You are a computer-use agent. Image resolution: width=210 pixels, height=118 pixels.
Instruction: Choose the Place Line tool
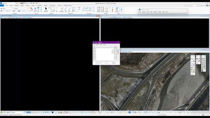click(66, 10)
